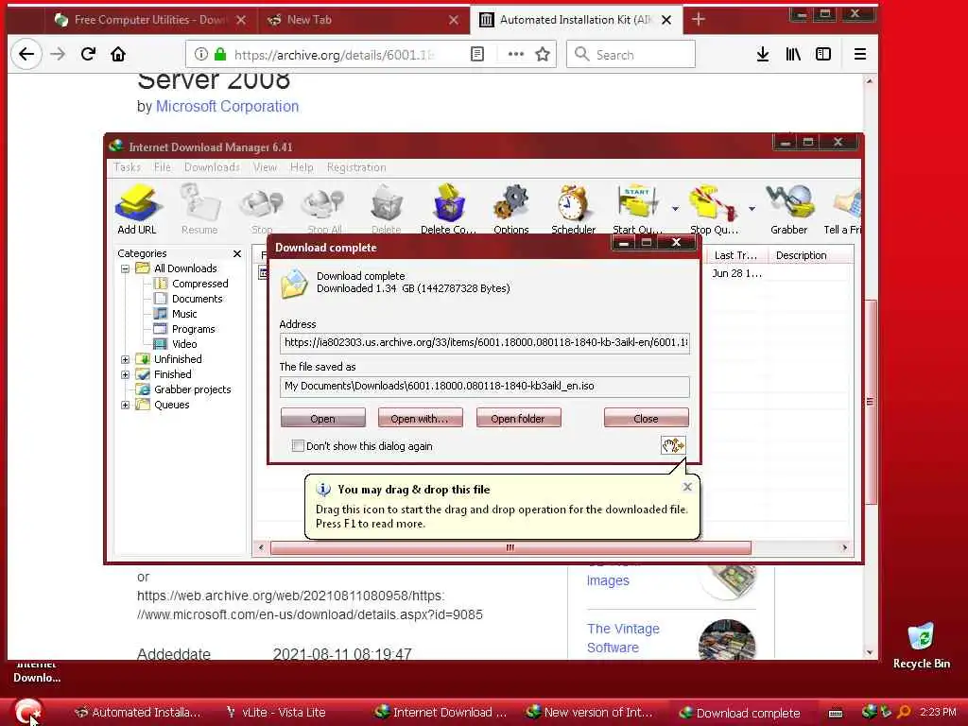Viewport: 968px width, 726px height.
Task: Close the drag and drop tooltip
Action: point(687,487)
